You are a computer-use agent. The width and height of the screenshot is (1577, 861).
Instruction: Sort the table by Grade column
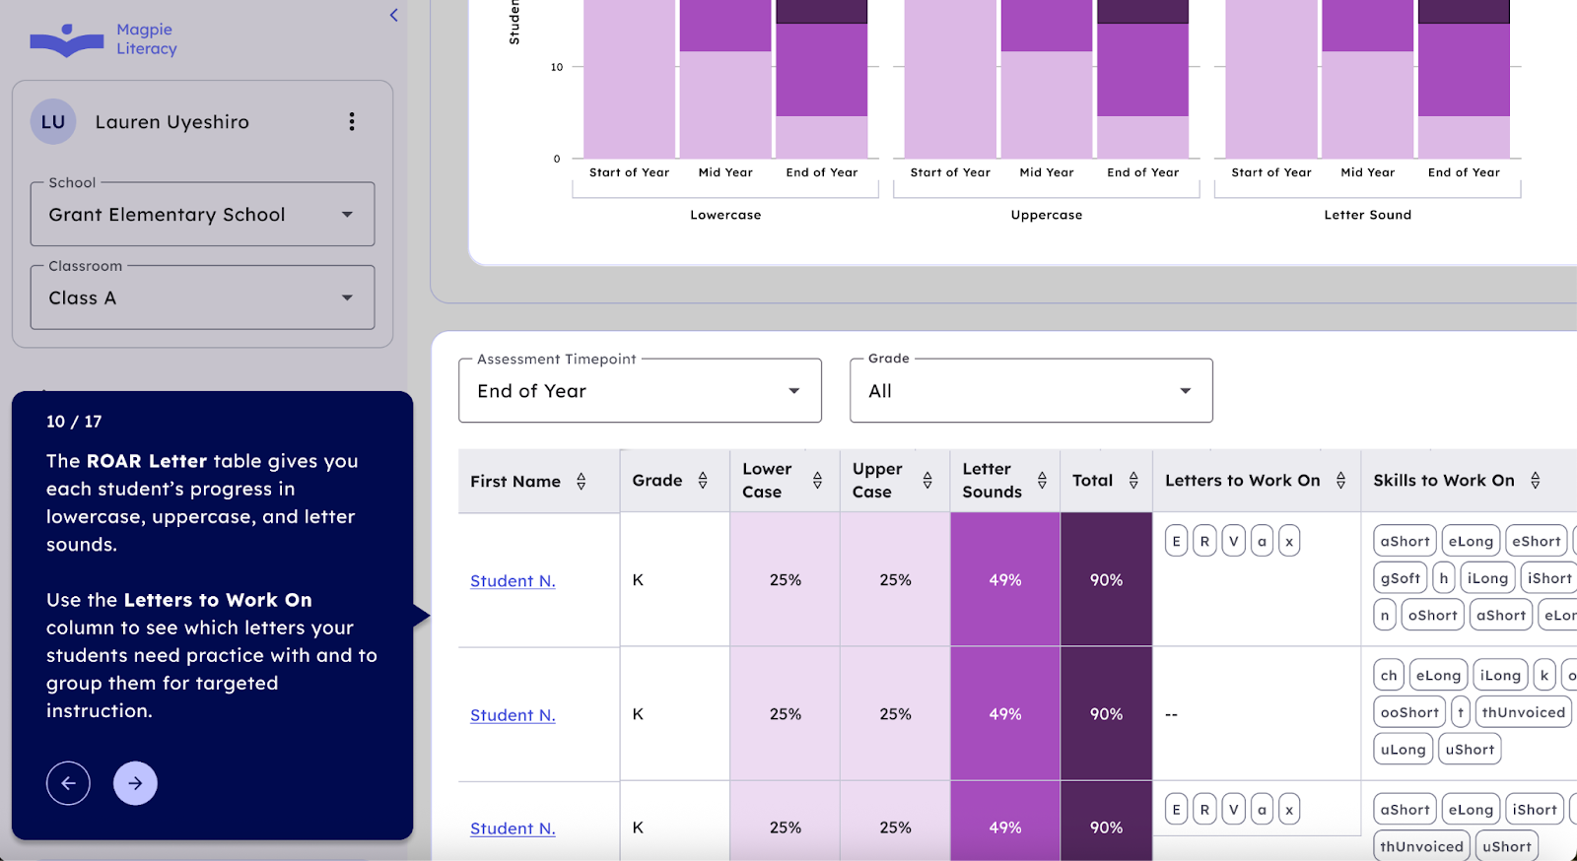pos(703,480)
